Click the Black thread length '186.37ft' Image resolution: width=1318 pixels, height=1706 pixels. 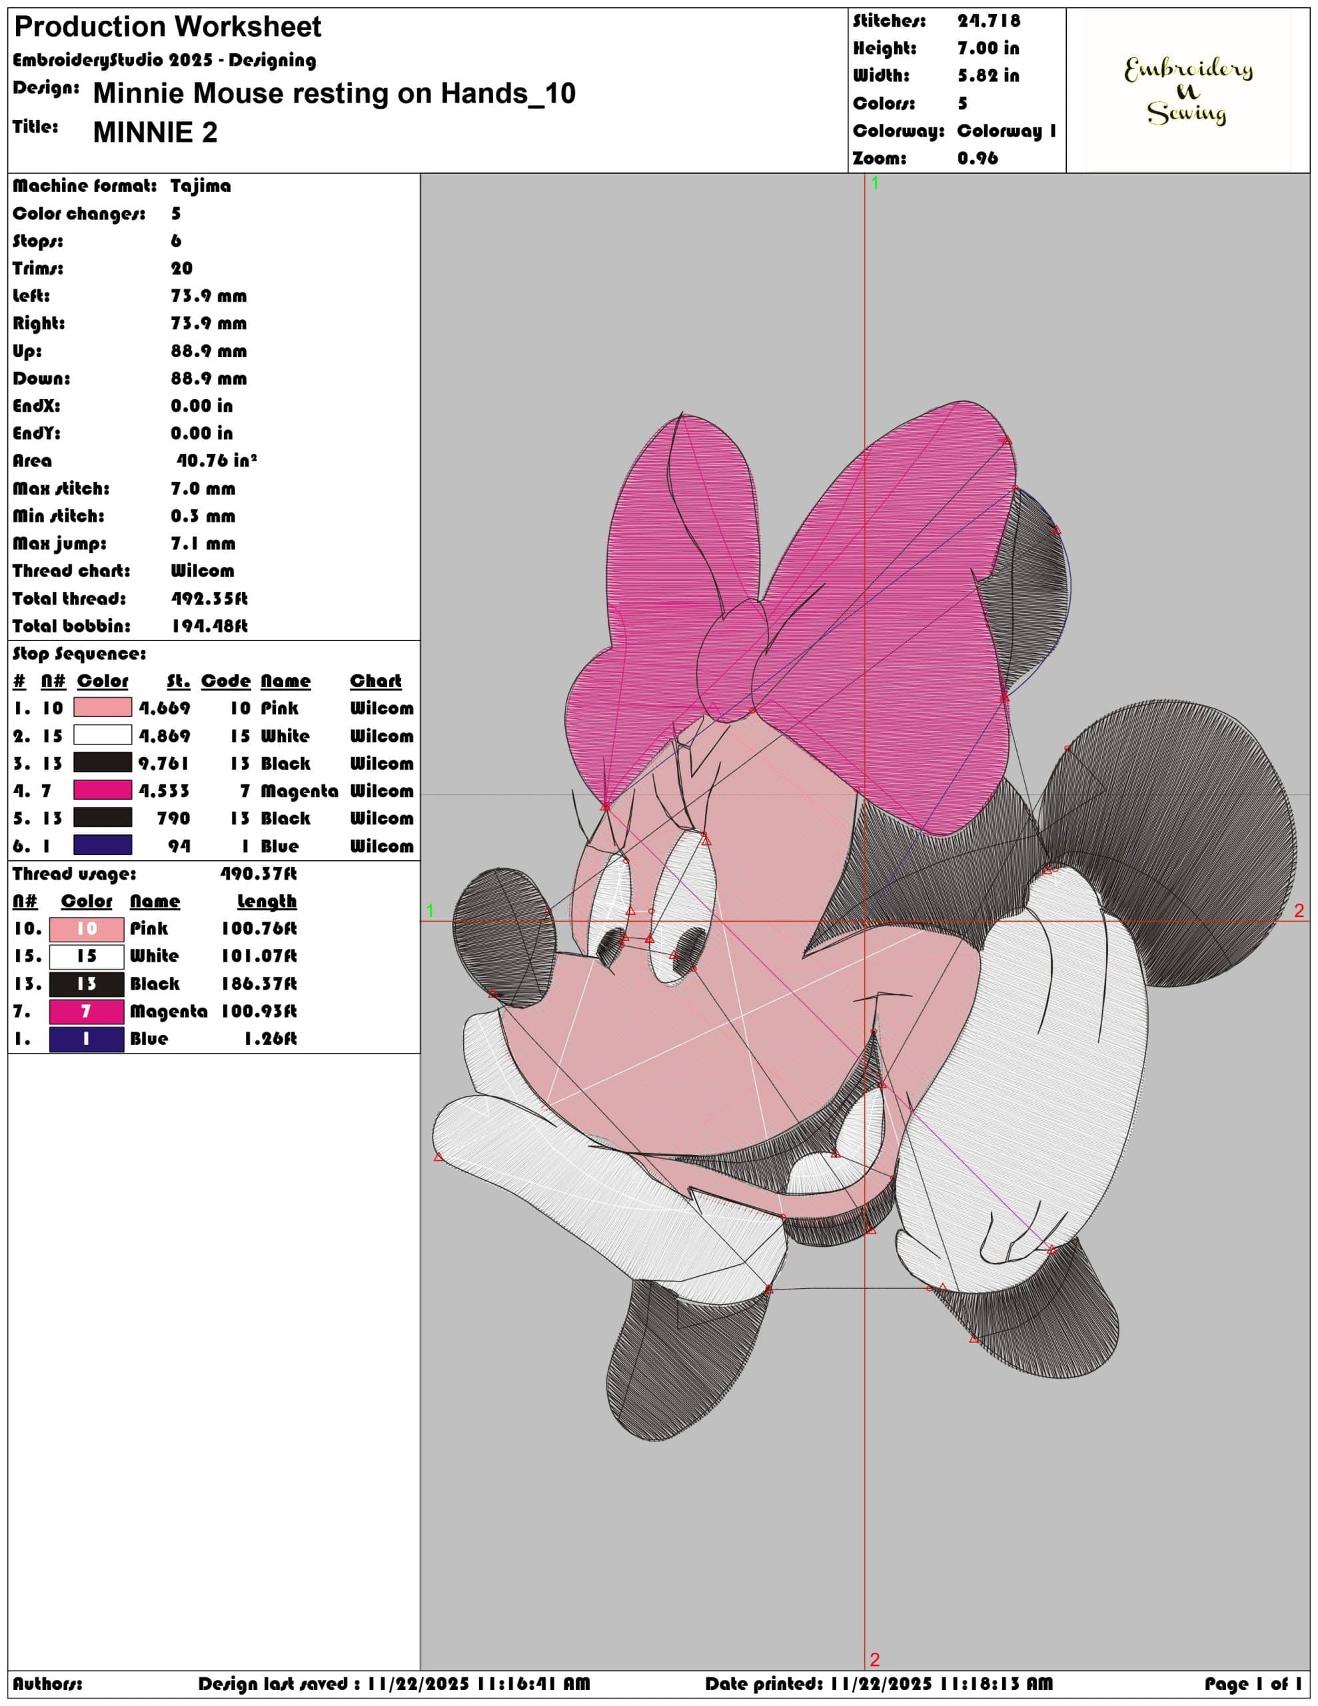(259, 984)
